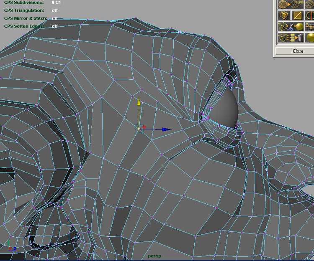
Task: Click the partial mesh icon right of the scissors icon
Action: tap(310, 27)
